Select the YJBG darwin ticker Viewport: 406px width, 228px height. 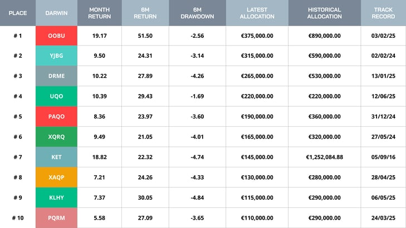click(56, 56)
